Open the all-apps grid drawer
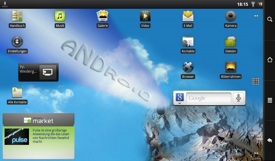Screen dimensions: 275x161 [256, 81]
